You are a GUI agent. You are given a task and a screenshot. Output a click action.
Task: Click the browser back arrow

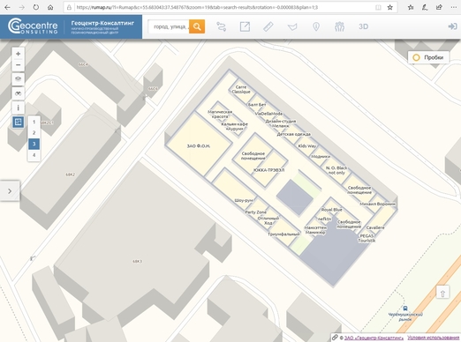[x=7, y=7]
